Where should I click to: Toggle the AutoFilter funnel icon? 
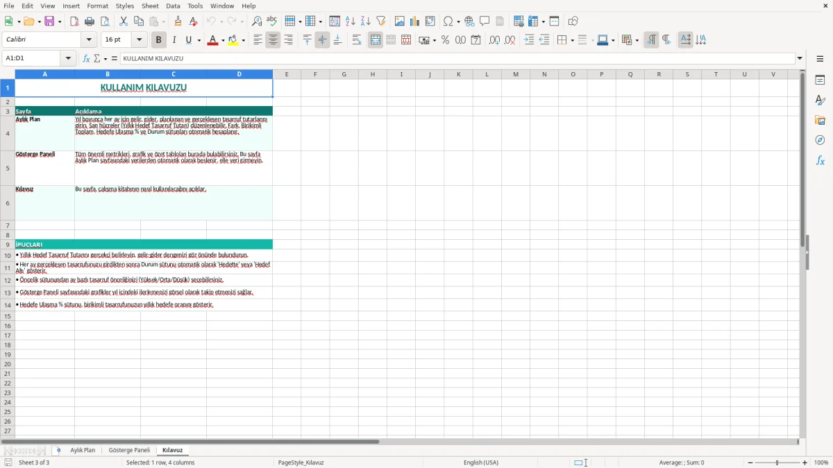click(x=381, y=21)
